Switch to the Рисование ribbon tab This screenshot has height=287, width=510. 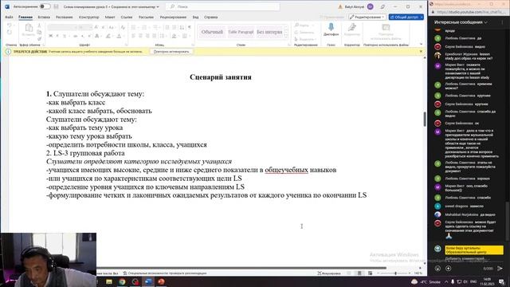(64, 17)
